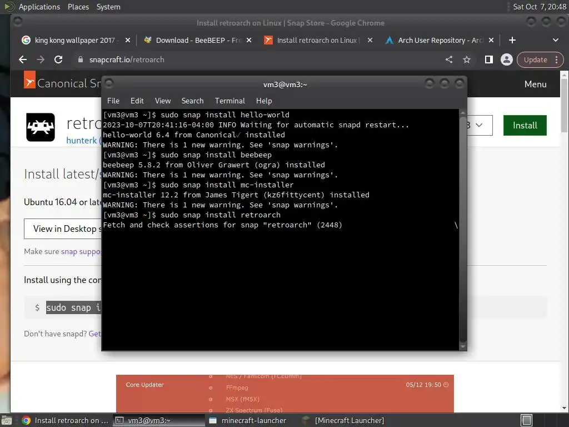Open Chrome profile avatar
Screen dimensions: 569x427
click(507, 59)
